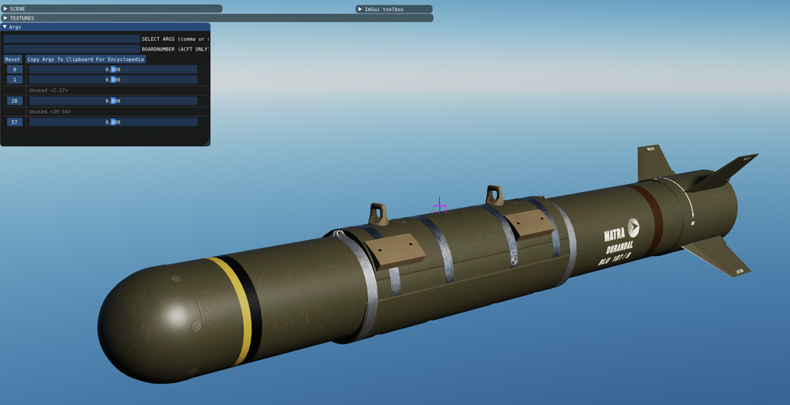The image size is (790, 405).
Task: Click the 'Unused <29-56>' text row
Action: [x=50, y=111]
